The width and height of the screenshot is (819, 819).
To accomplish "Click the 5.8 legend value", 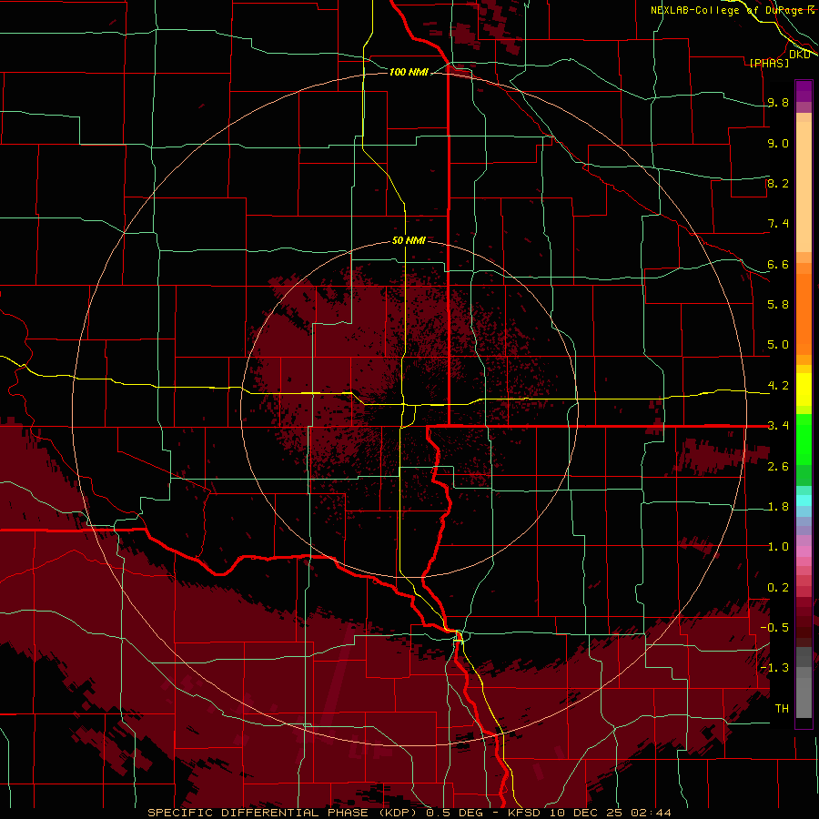I will pyautogui.click(x=778, y=305).
